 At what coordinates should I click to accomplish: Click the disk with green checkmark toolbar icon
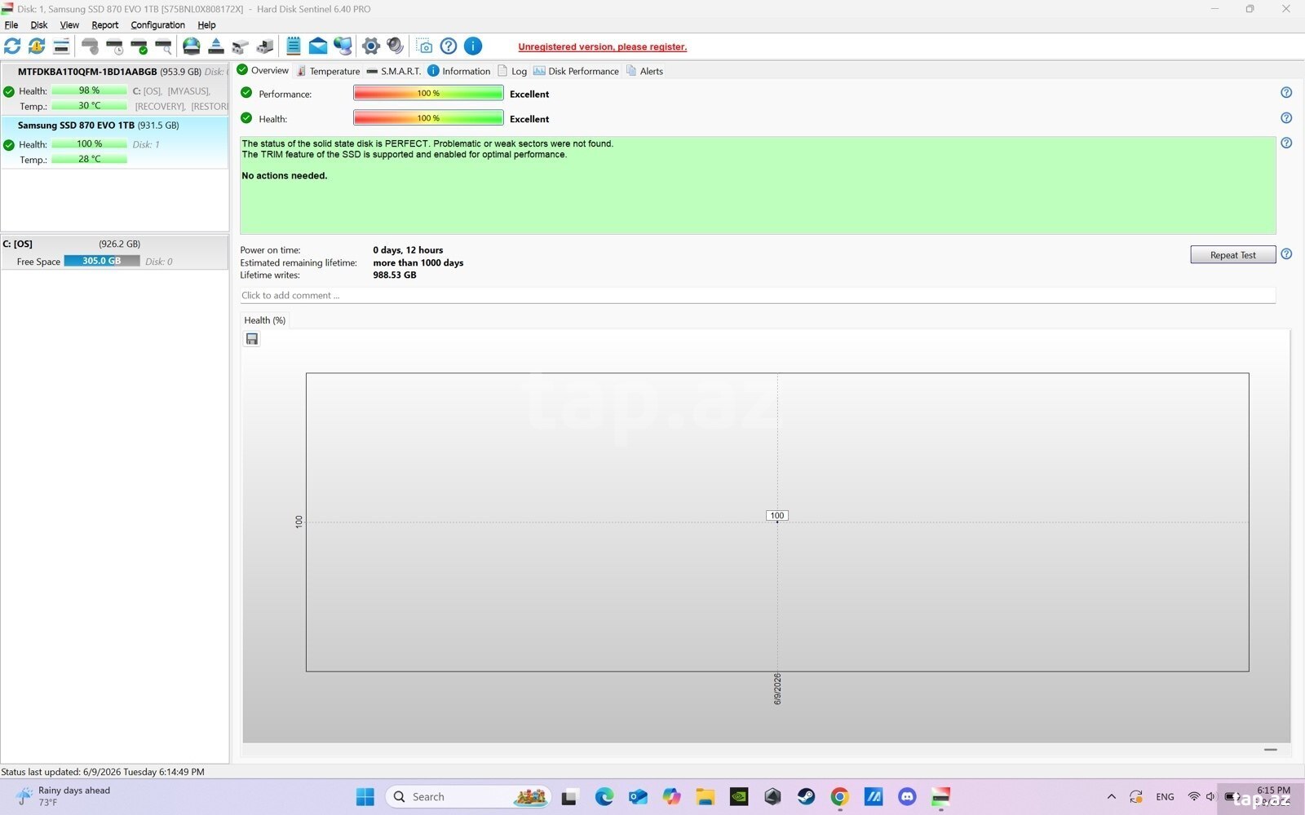139,46
